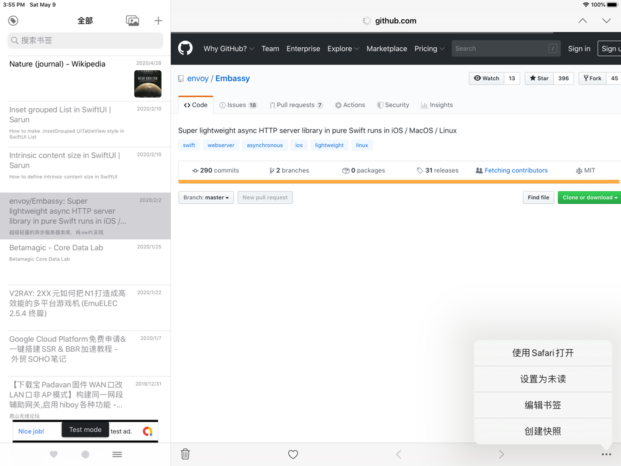
Task: Click the GitHub Search input box
Action: (506, 48)
